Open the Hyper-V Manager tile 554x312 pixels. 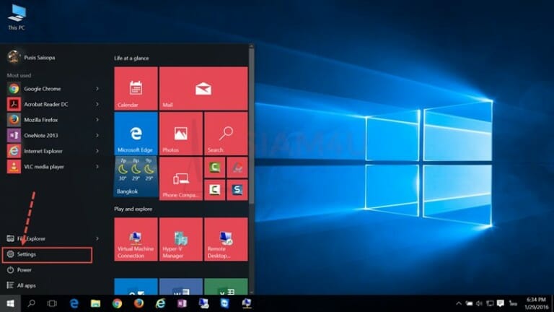181,239
